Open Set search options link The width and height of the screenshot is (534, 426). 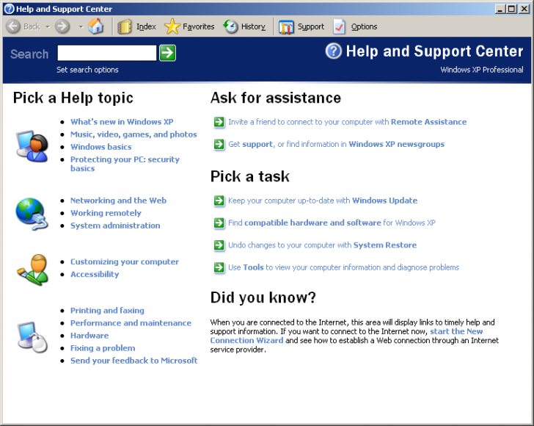(x=87, y=70)
